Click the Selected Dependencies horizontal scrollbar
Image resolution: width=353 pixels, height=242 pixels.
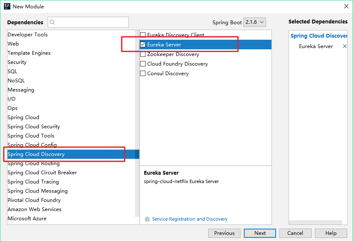point(315,222)
